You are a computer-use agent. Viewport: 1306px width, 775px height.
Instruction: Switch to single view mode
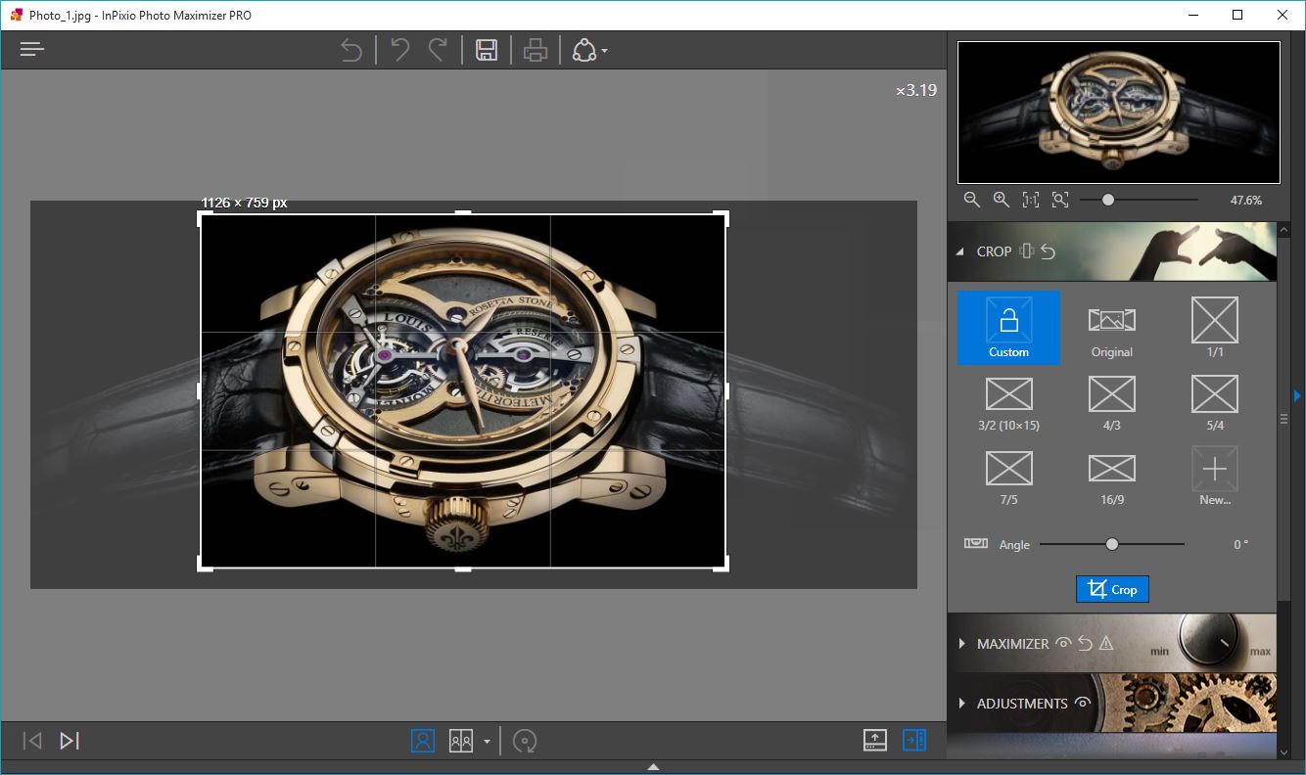(x=423, y=741)
